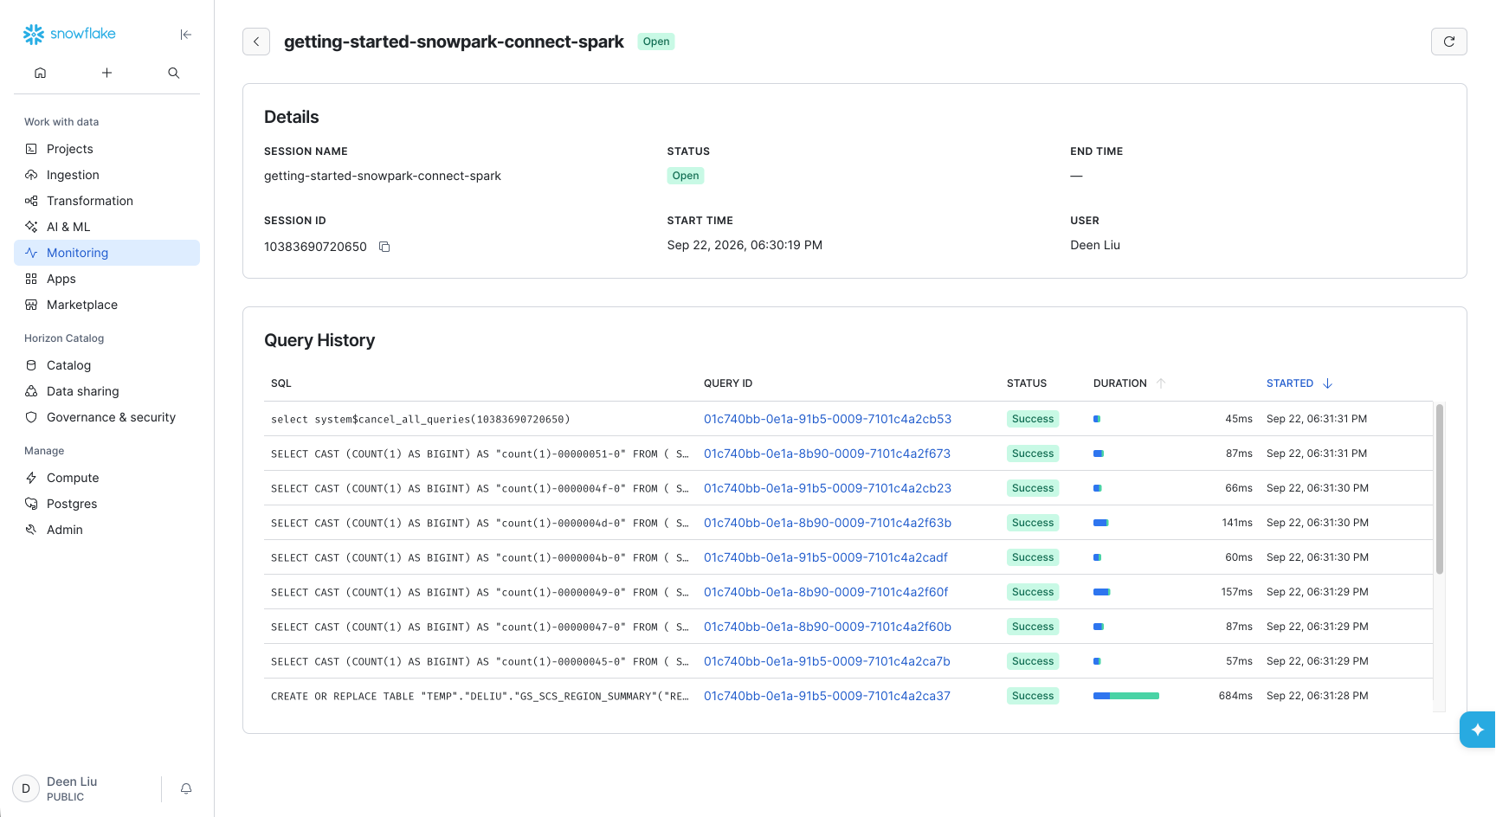Sort by DURATION column
This screenshot has width=1496, height=817.
click(x=1130, y=383)
